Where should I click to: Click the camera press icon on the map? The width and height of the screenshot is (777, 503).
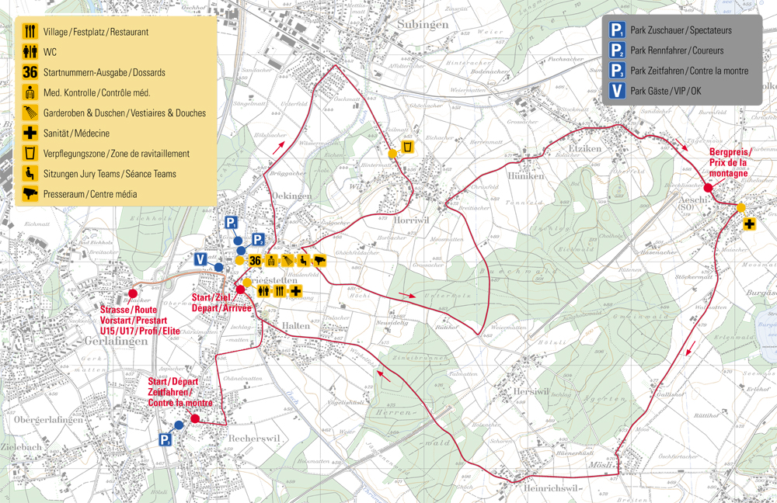pyautogui.click(x=319, y=261)
